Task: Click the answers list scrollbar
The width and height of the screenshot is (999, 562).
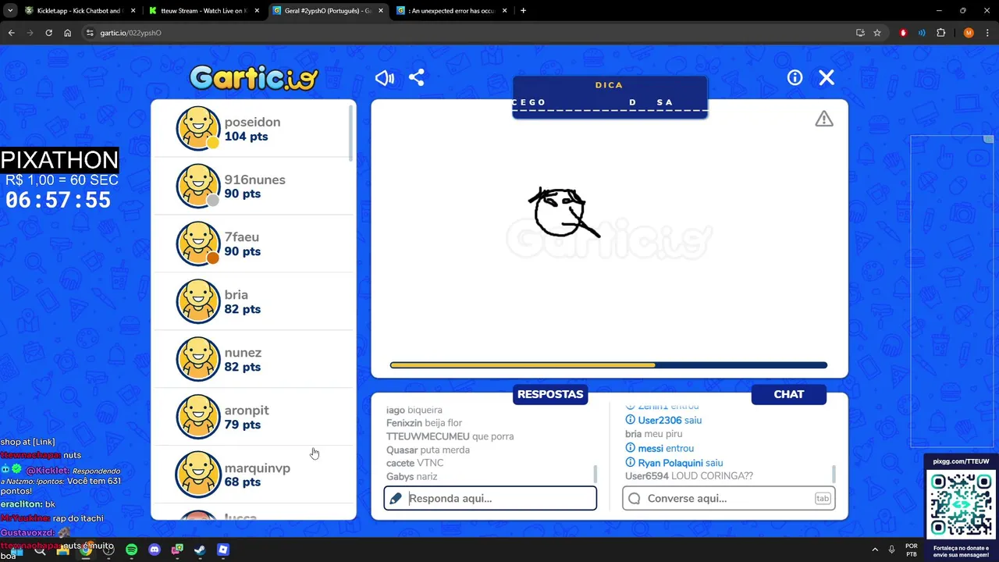Action: tap(595, 474)
